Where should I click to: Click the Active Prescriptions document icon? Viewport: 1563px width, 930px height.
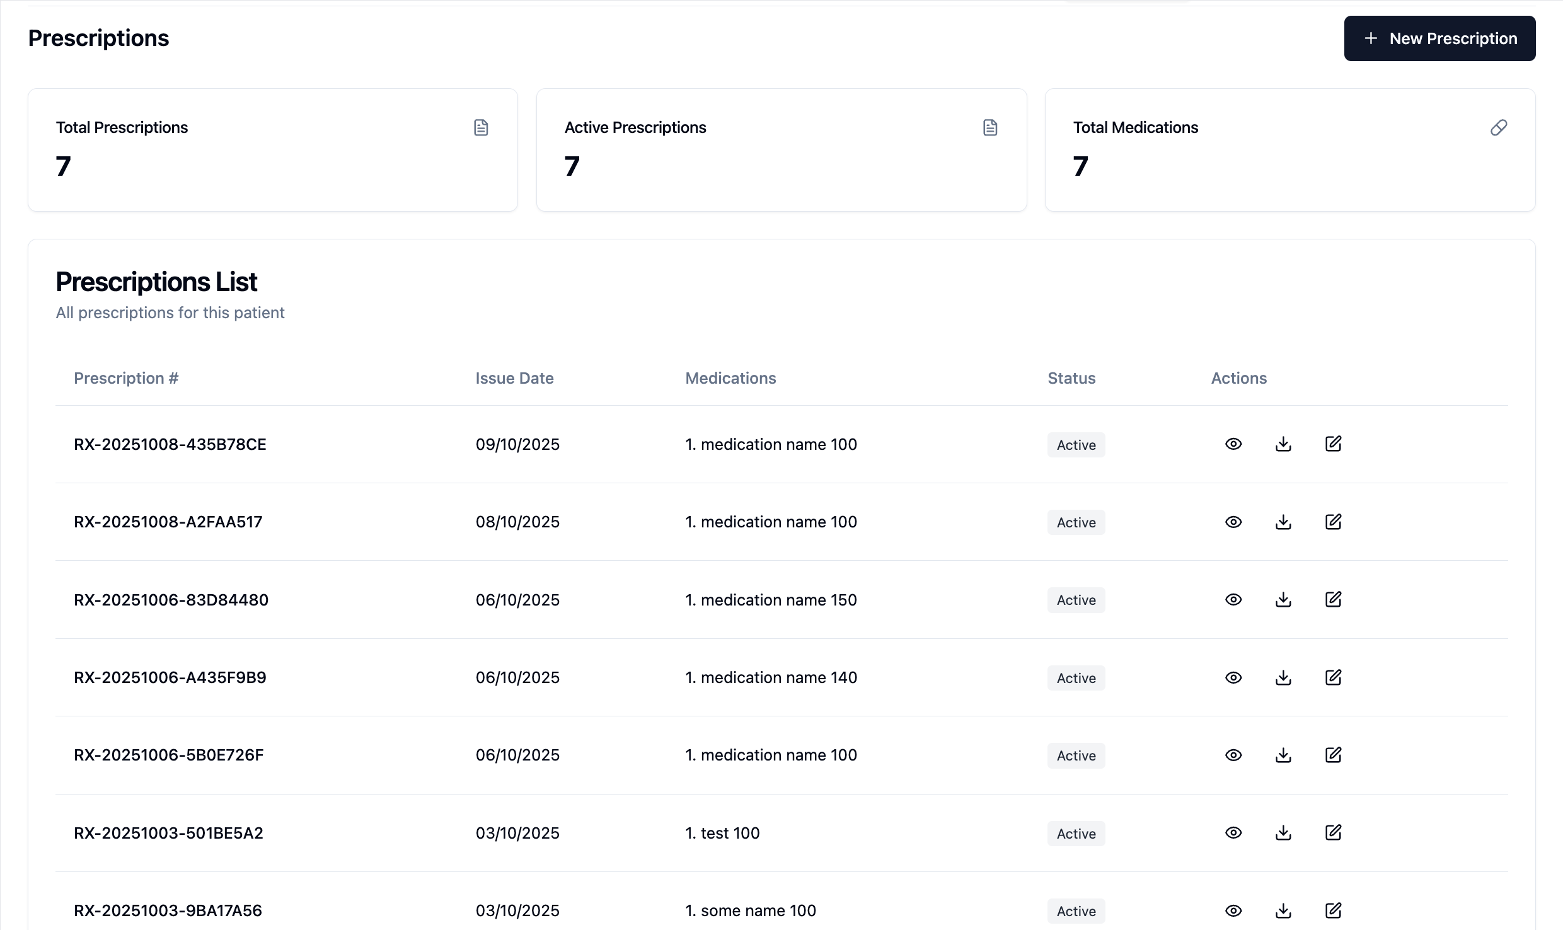[990, 128]
